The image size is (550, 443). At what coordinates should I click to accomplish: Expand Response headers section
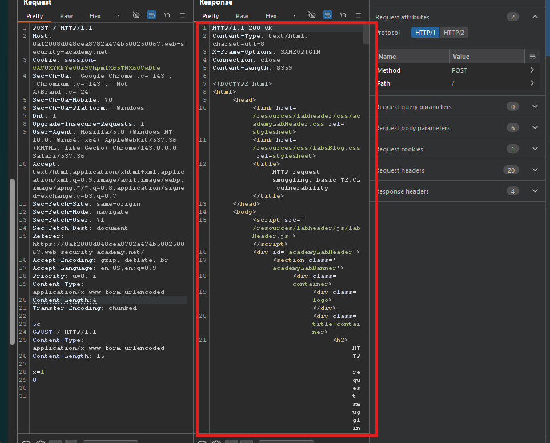point(535,191)
